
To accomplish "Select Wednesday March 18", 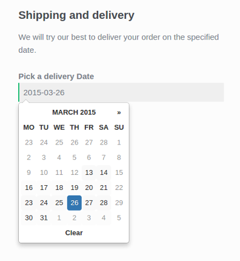I will pos(59,188).
